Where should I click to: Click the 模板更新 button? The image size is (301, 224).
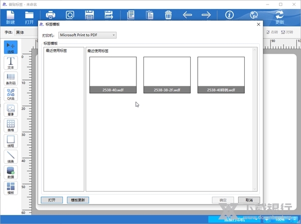[x=78, y=200]
